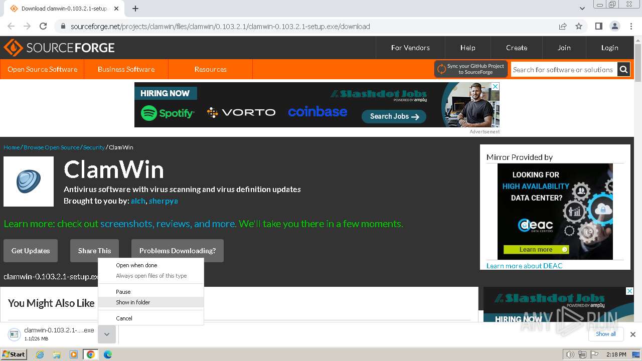
Task: Close the downloads bar
Action: click(633, 334)
